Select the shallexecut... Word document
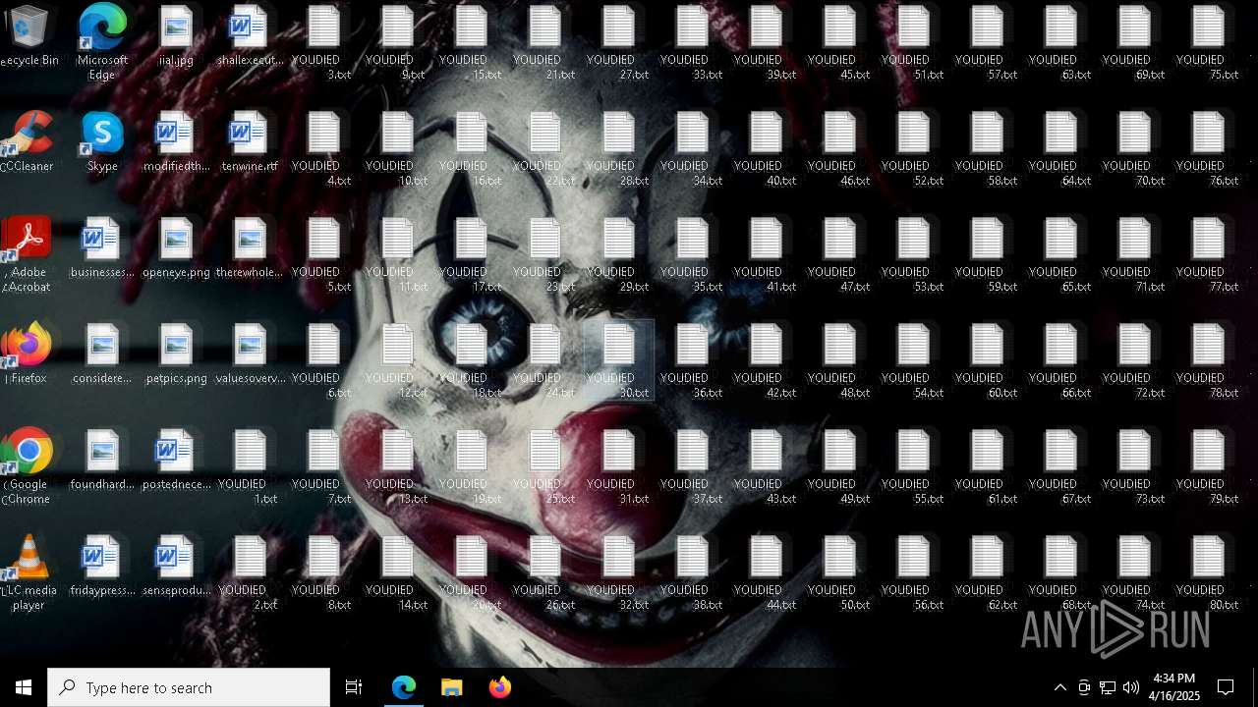 coord(250,37)
